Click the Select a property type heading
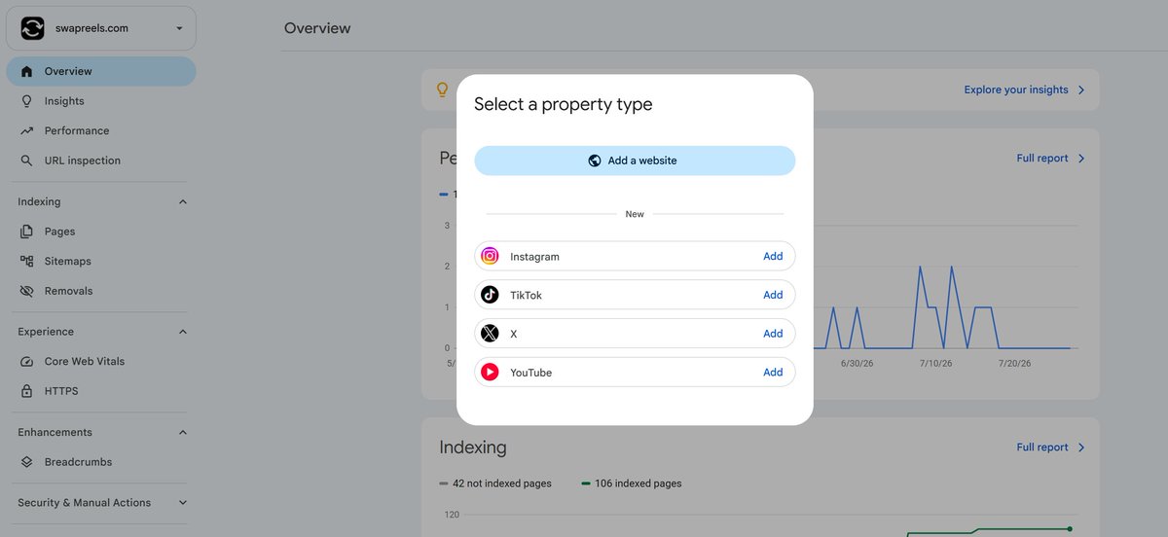This screenshot has width=1168, height=537. tap(563, 104)
